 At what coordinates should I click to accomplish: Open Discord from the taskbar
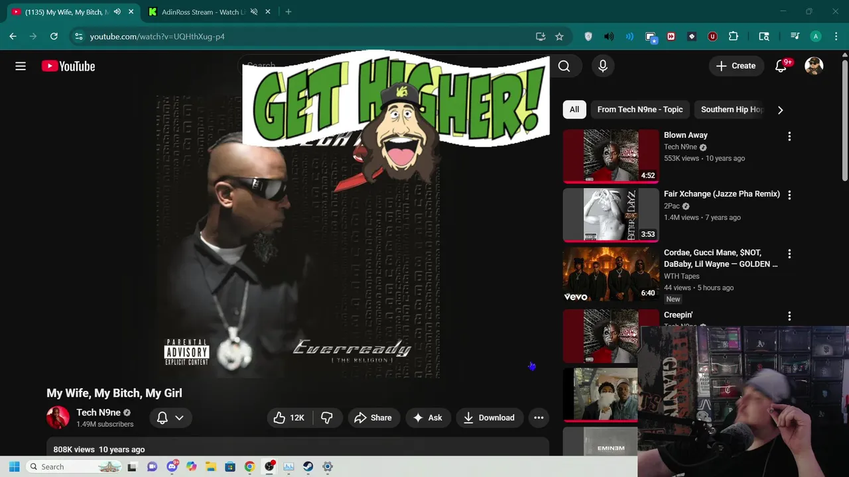[172, 467]
